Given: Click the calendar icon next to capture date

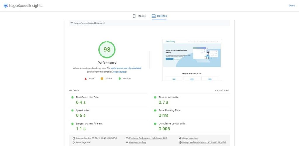Looking at the screenshot, I should click(x=74, y=138).
